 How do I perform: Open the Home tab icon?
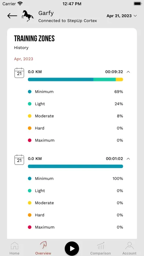click(x=15, y=246)
